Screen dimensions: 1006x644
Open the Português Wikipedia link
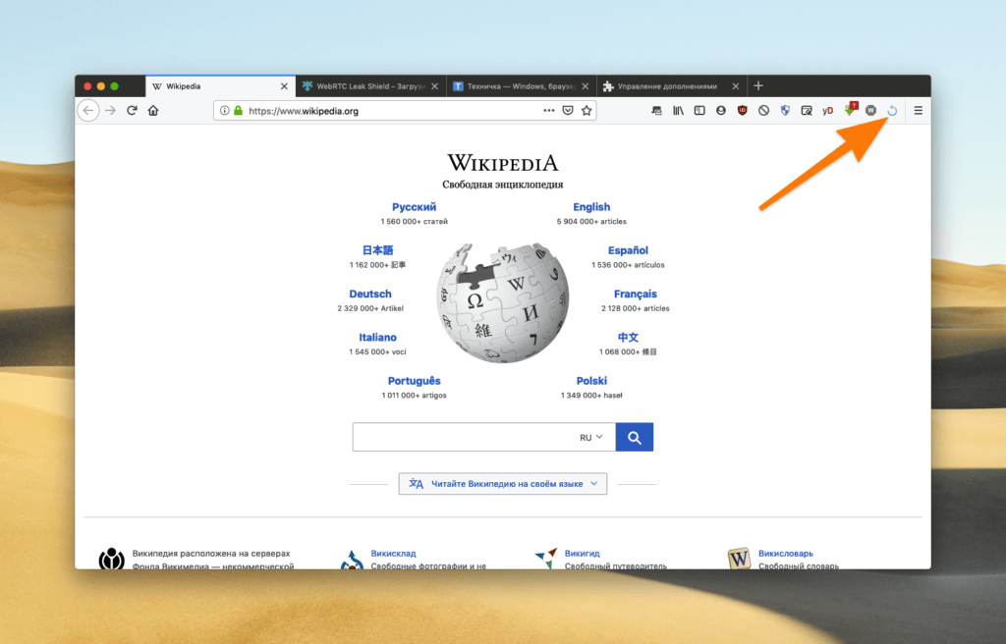tap(414, 381)
